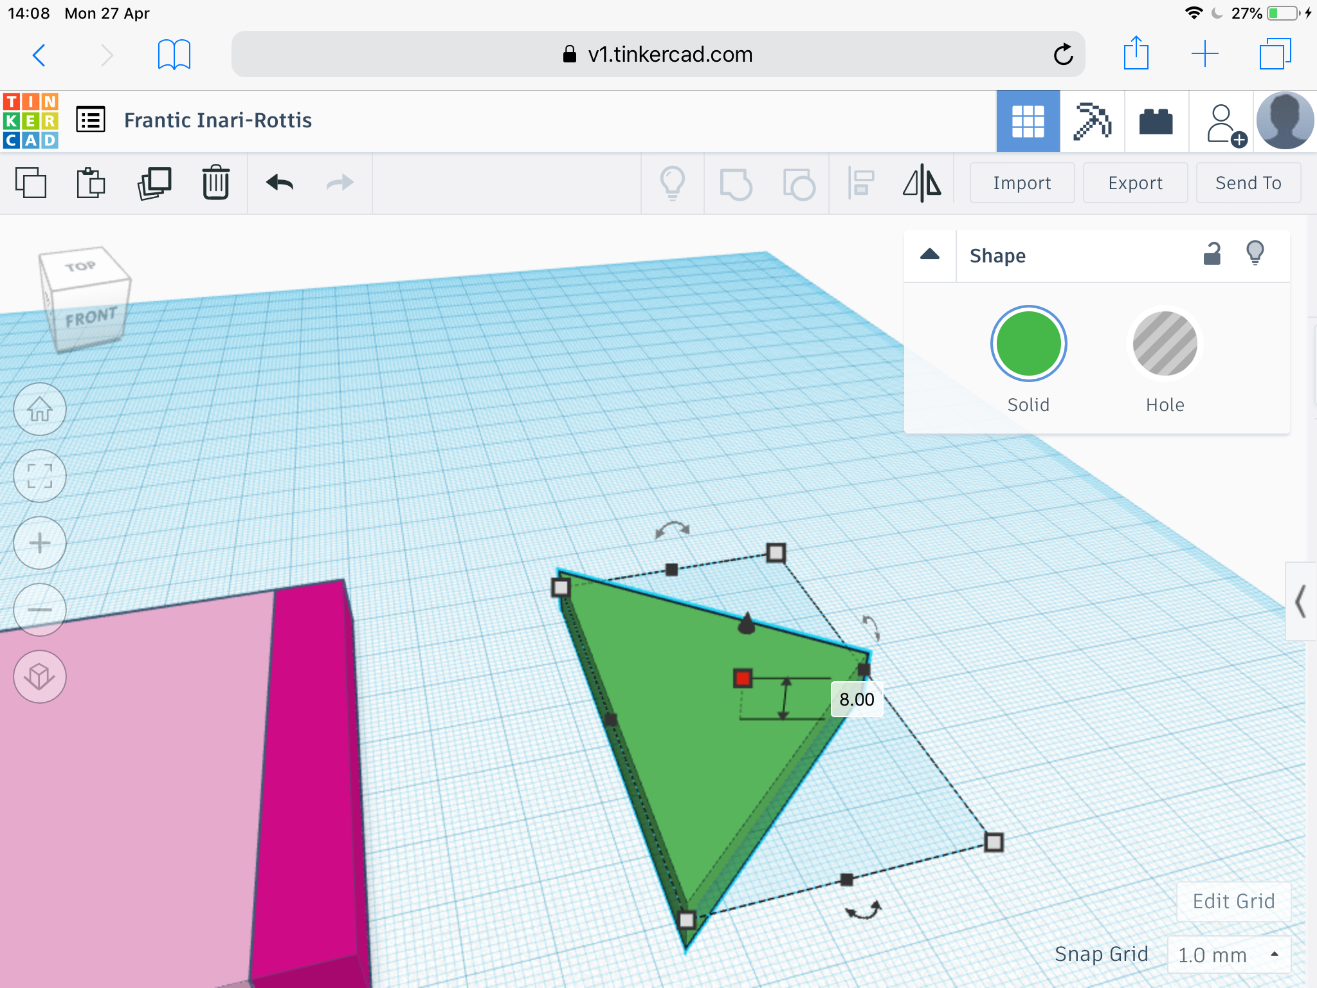Toggle lock editing on the shape
The image size is (1317, 988).
click(1212, 254)
